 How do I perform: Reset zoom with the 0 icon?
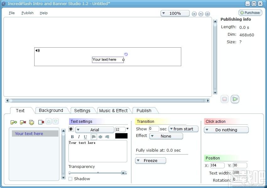click(x=207, y=14)
